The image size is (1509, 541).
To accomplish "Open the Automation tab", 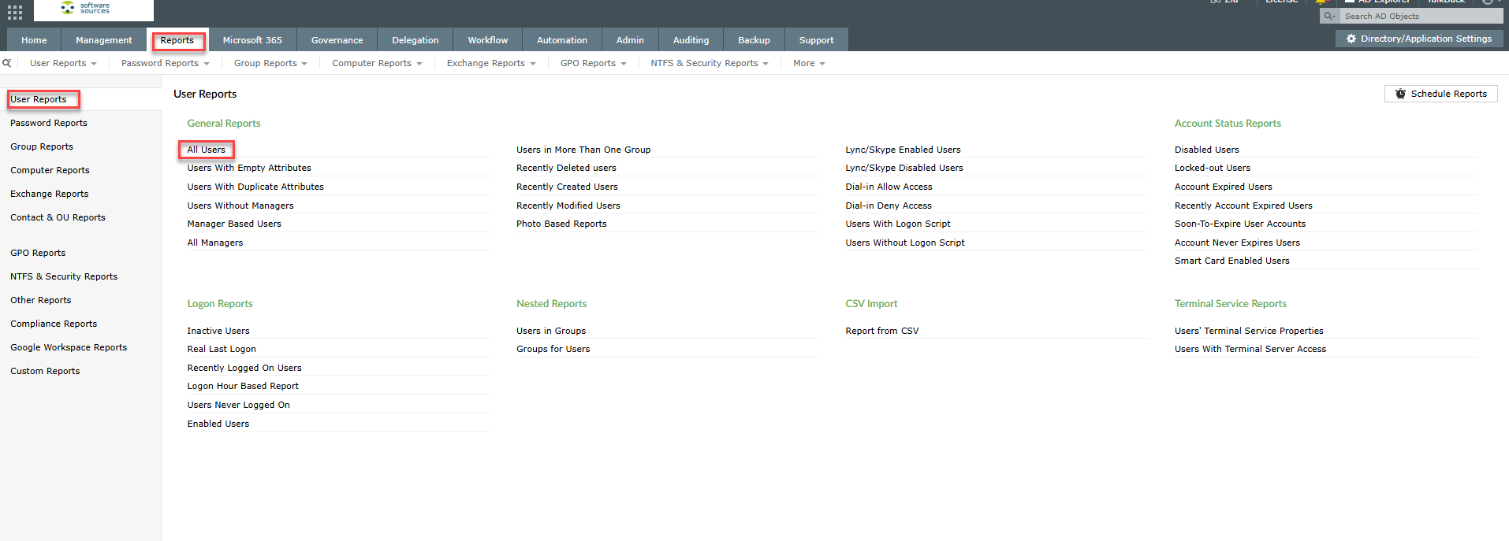I will click(561, 40).
